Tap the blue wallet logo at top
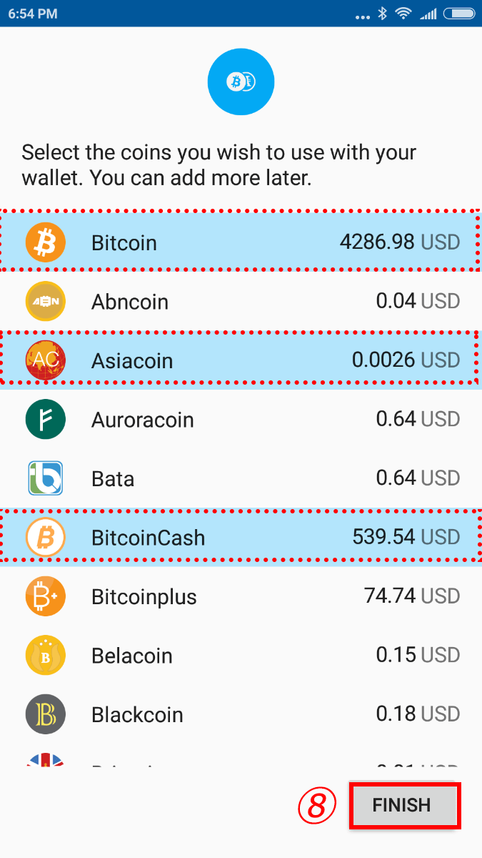This screenshot has width=482, height=858. coord(241,83)
